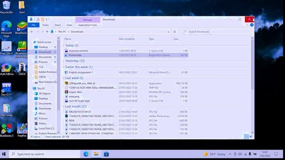The image size is (285, 160).
Task: Open the Application Tools tab
Action: click(88, 25)
